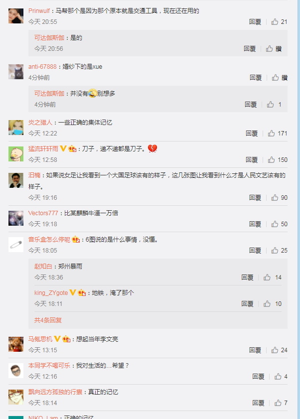Open 音乐盒怎么停呢 username link
The width and height of the screenshot is (300, 419).
coord(49,240)
